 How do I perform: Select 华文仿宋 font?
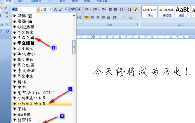pos(42,32)
